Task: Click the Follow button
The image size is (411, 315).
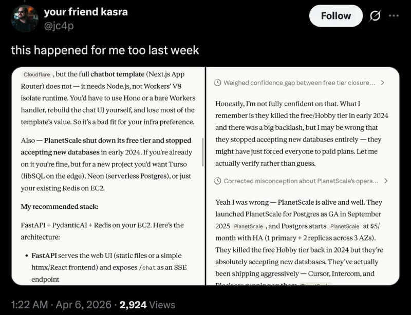Action: (x=336, y=16)
